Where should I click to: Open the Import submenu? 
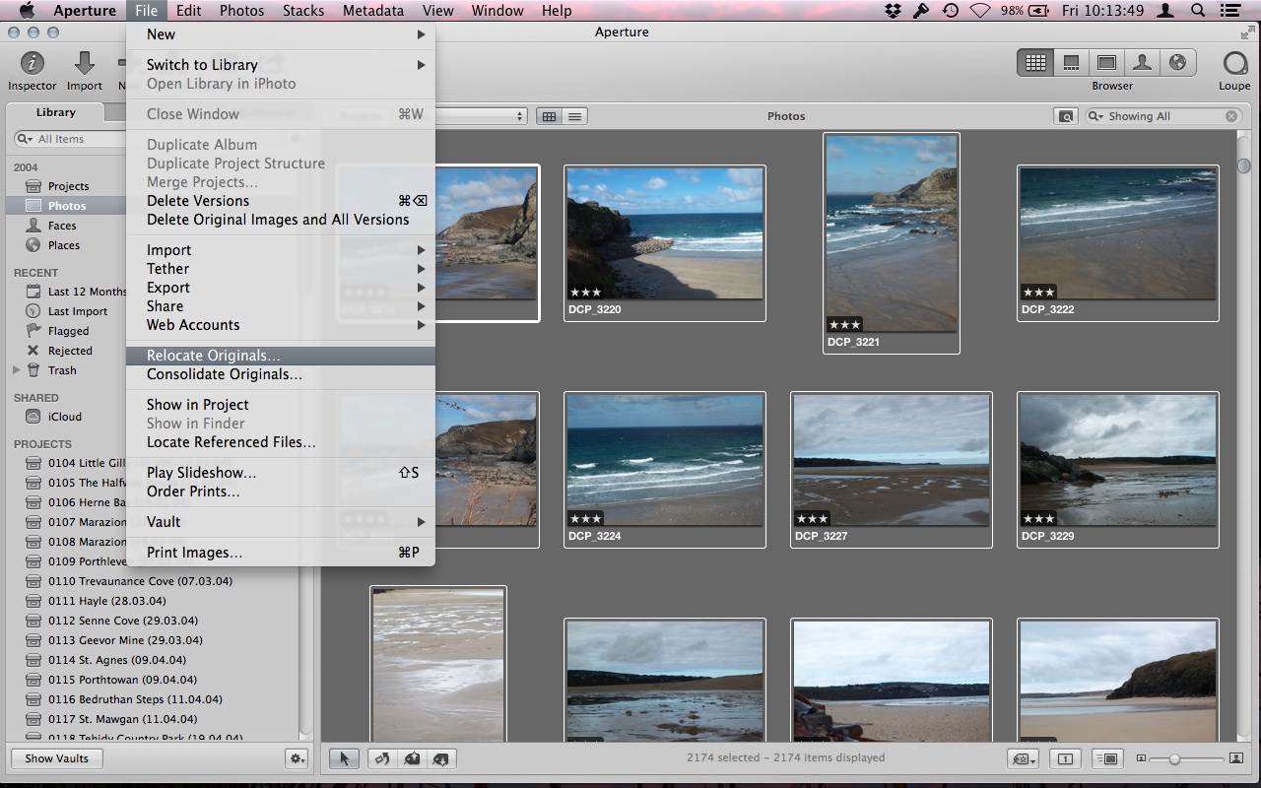coord(281,250)
